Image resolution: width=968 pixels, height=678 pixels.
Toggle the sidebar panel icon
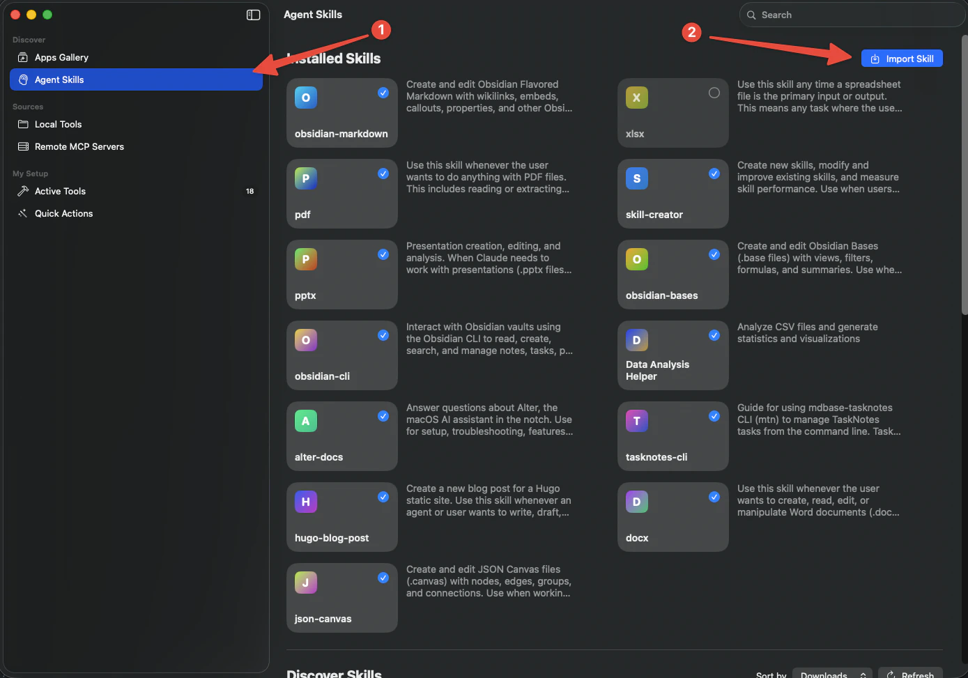pyautogui.click(x=254, y=15)
